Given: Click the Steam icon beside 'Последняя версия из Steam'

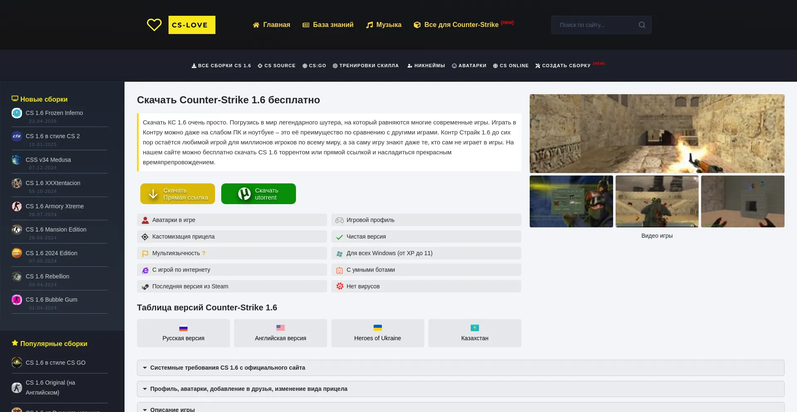Looking at the screenshot, I should point(145,286).
